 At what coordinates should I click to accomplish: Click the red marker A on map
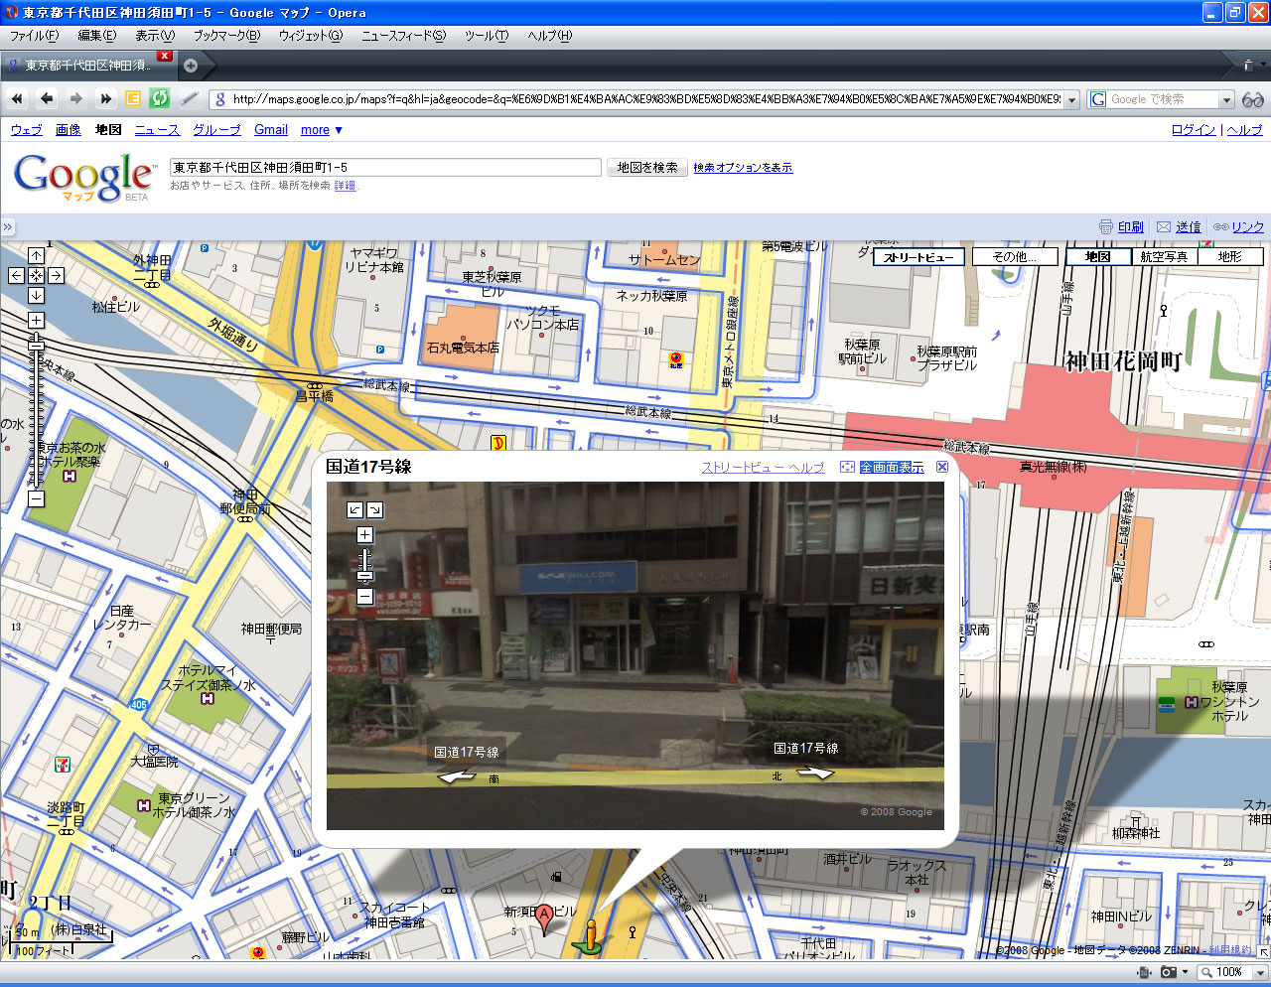544,918
